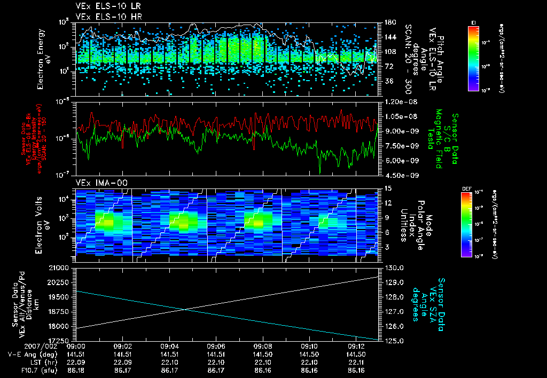Click the 9.00e-09 magnetic field tick

pos(401,131)
